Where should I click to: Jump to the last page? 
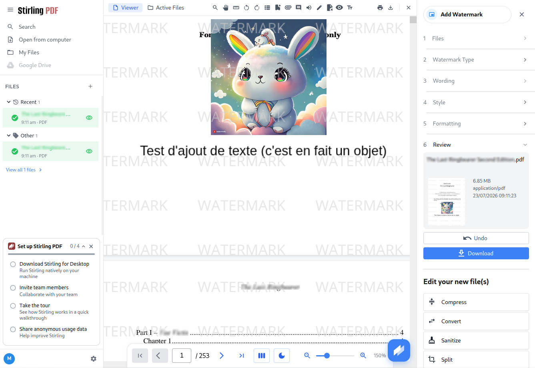point(242,356)
